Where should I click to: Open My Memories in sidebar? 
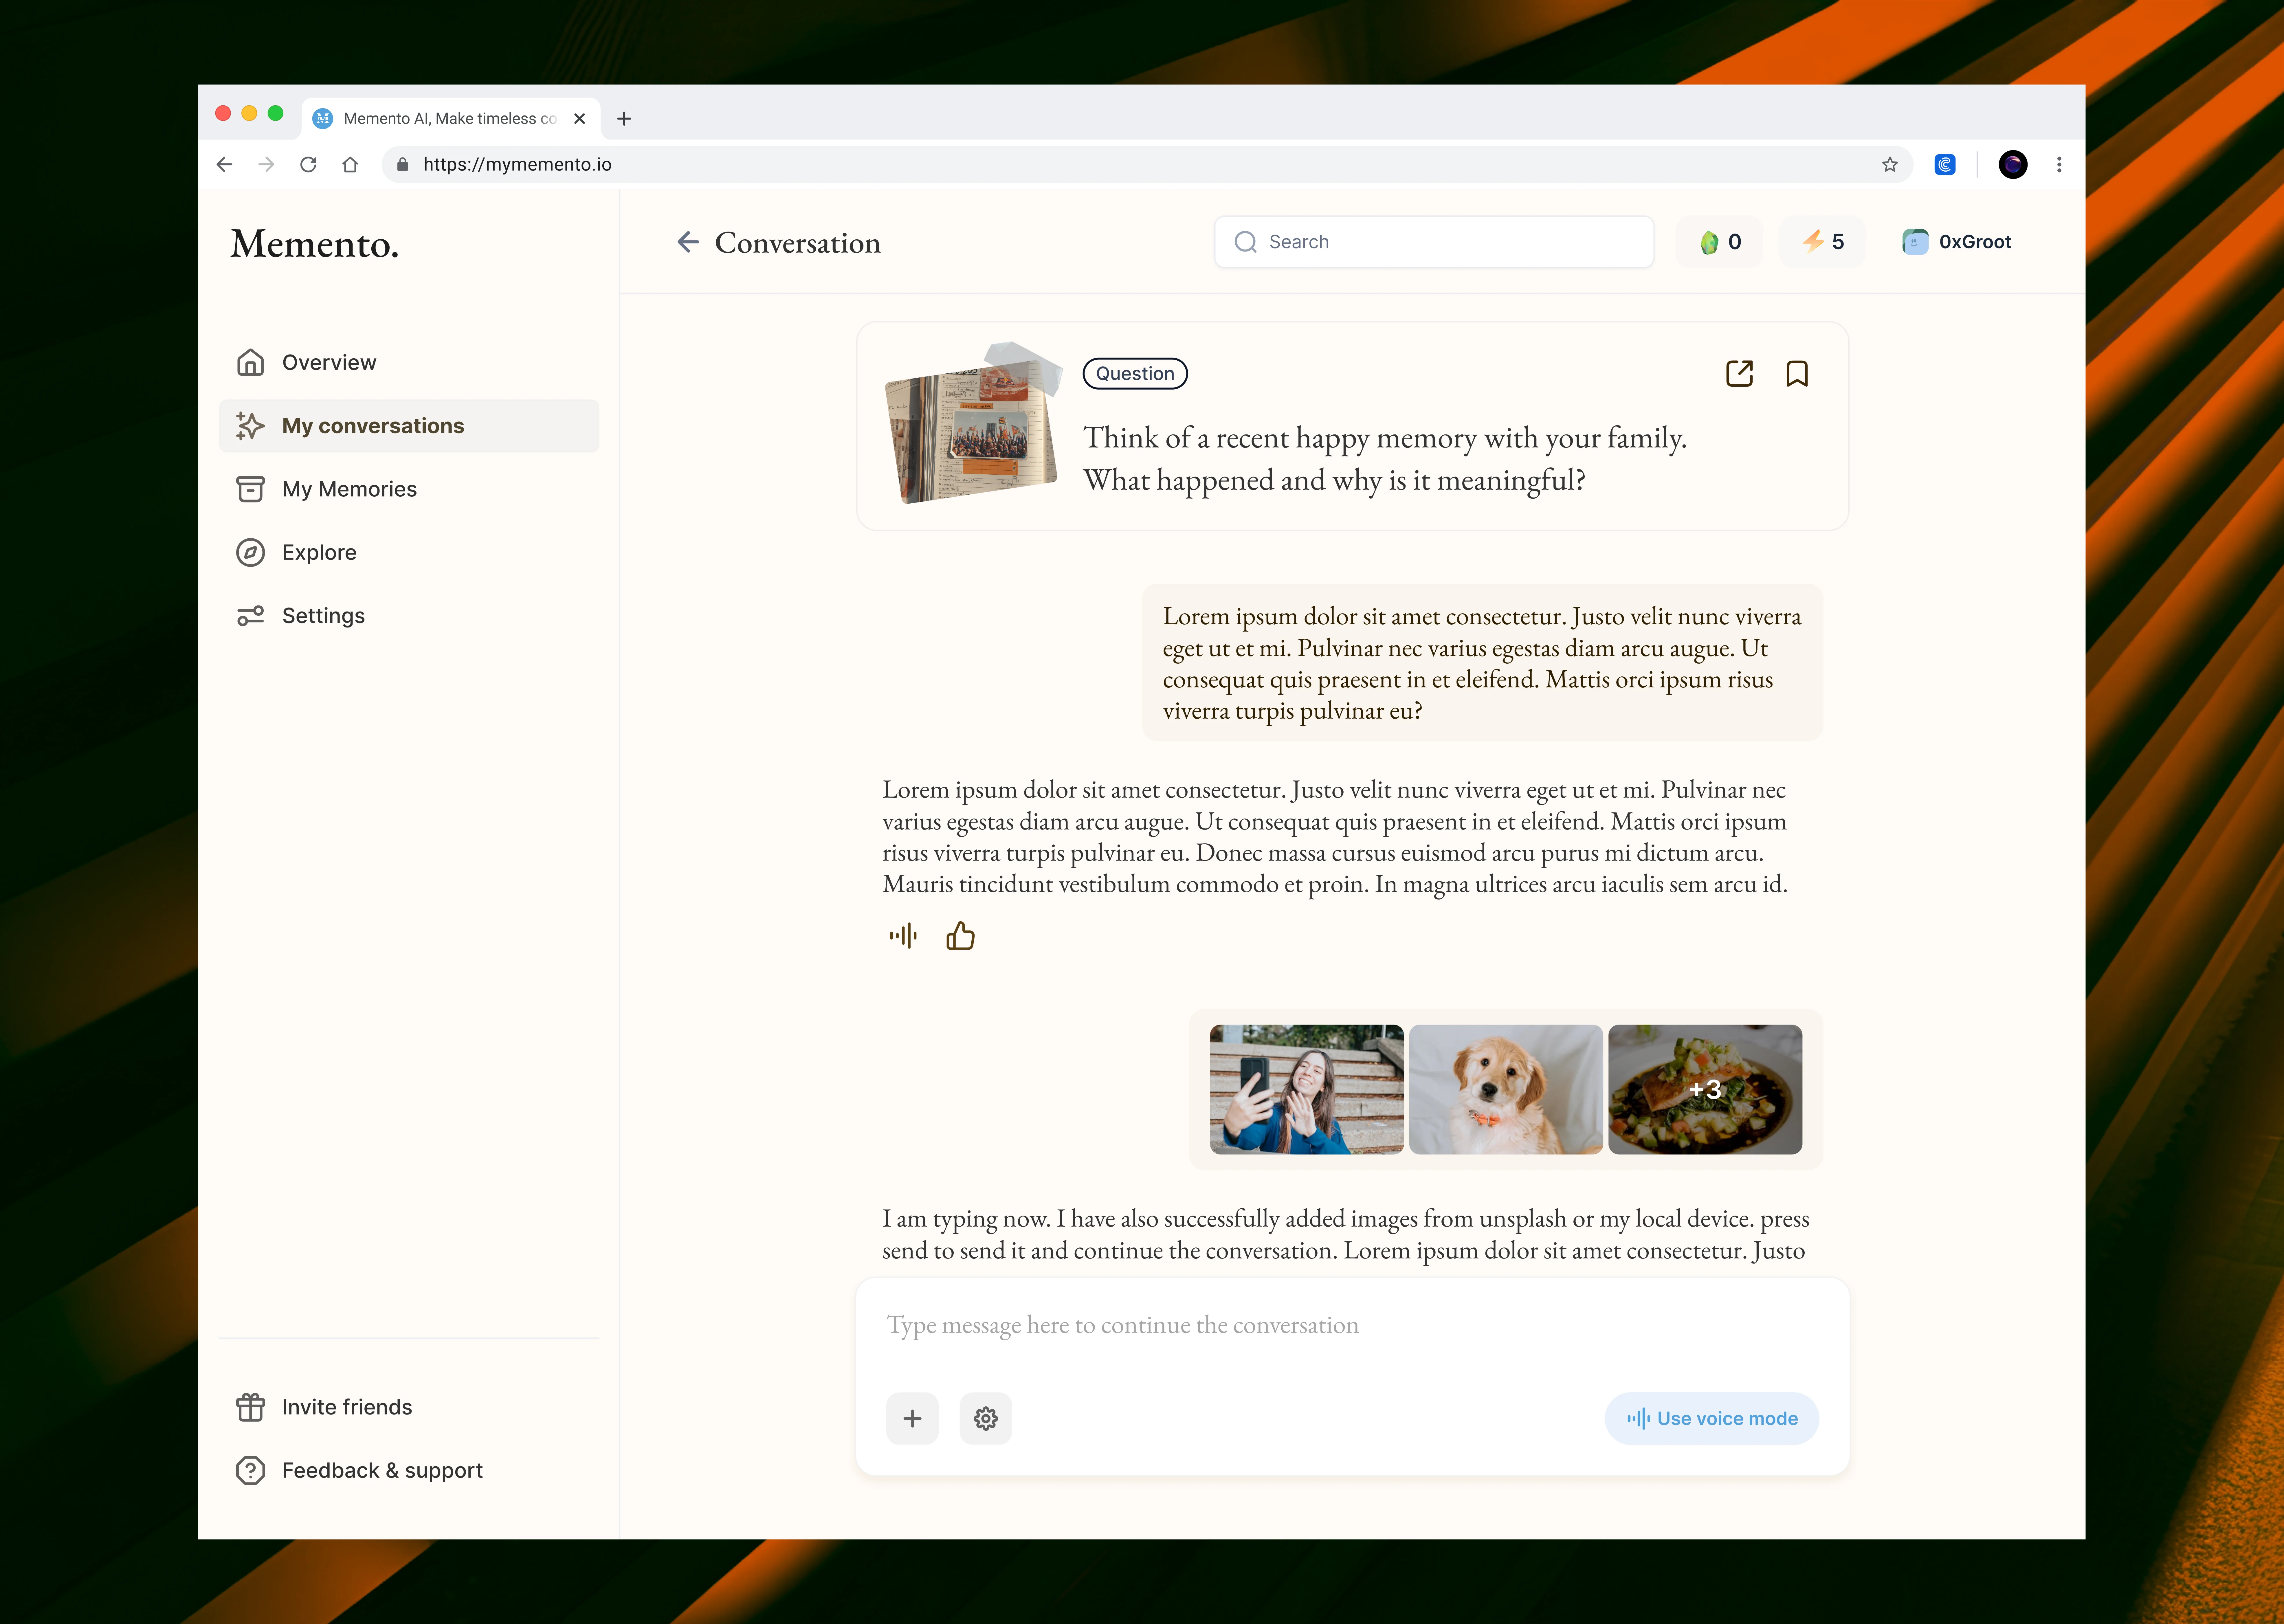point(349,489)
